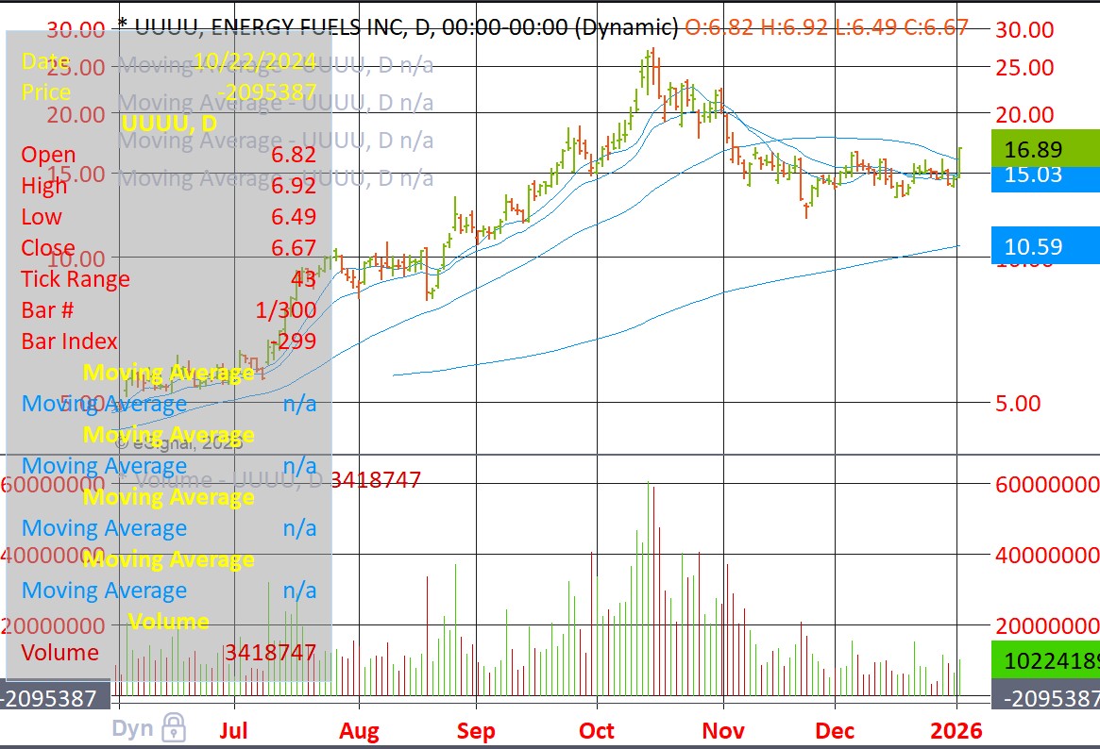The height and width of the screenshot is (749, 1100).
Task: Toggle the Dyn dynamic scaling label
Action: point(132,728)
